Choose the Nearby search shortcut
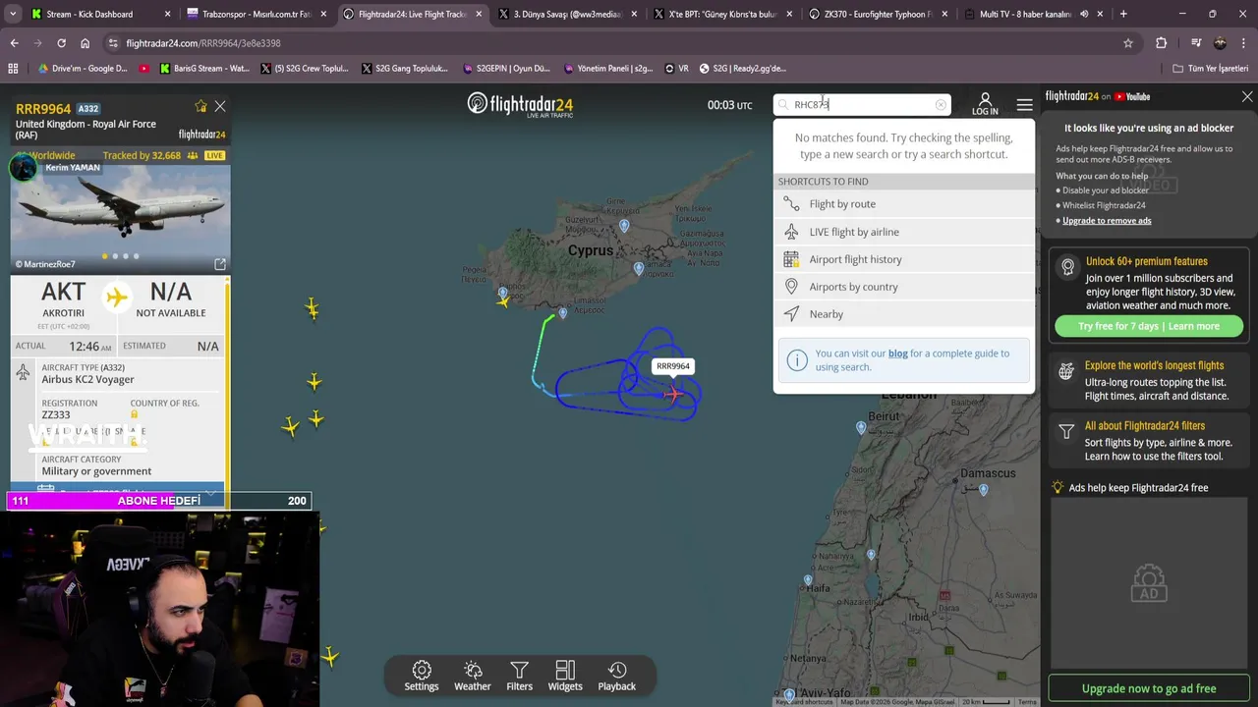Image resolution: width=1258 pixels, height=707 pixels. point(904,314)
